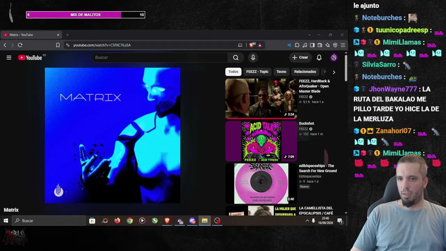Click the pink vinyl record thumbnail
446x251 pixels.
pyautogui.click(x=261, y=183)
